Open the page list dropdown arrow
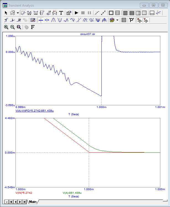170x207 pixels. 7,202
